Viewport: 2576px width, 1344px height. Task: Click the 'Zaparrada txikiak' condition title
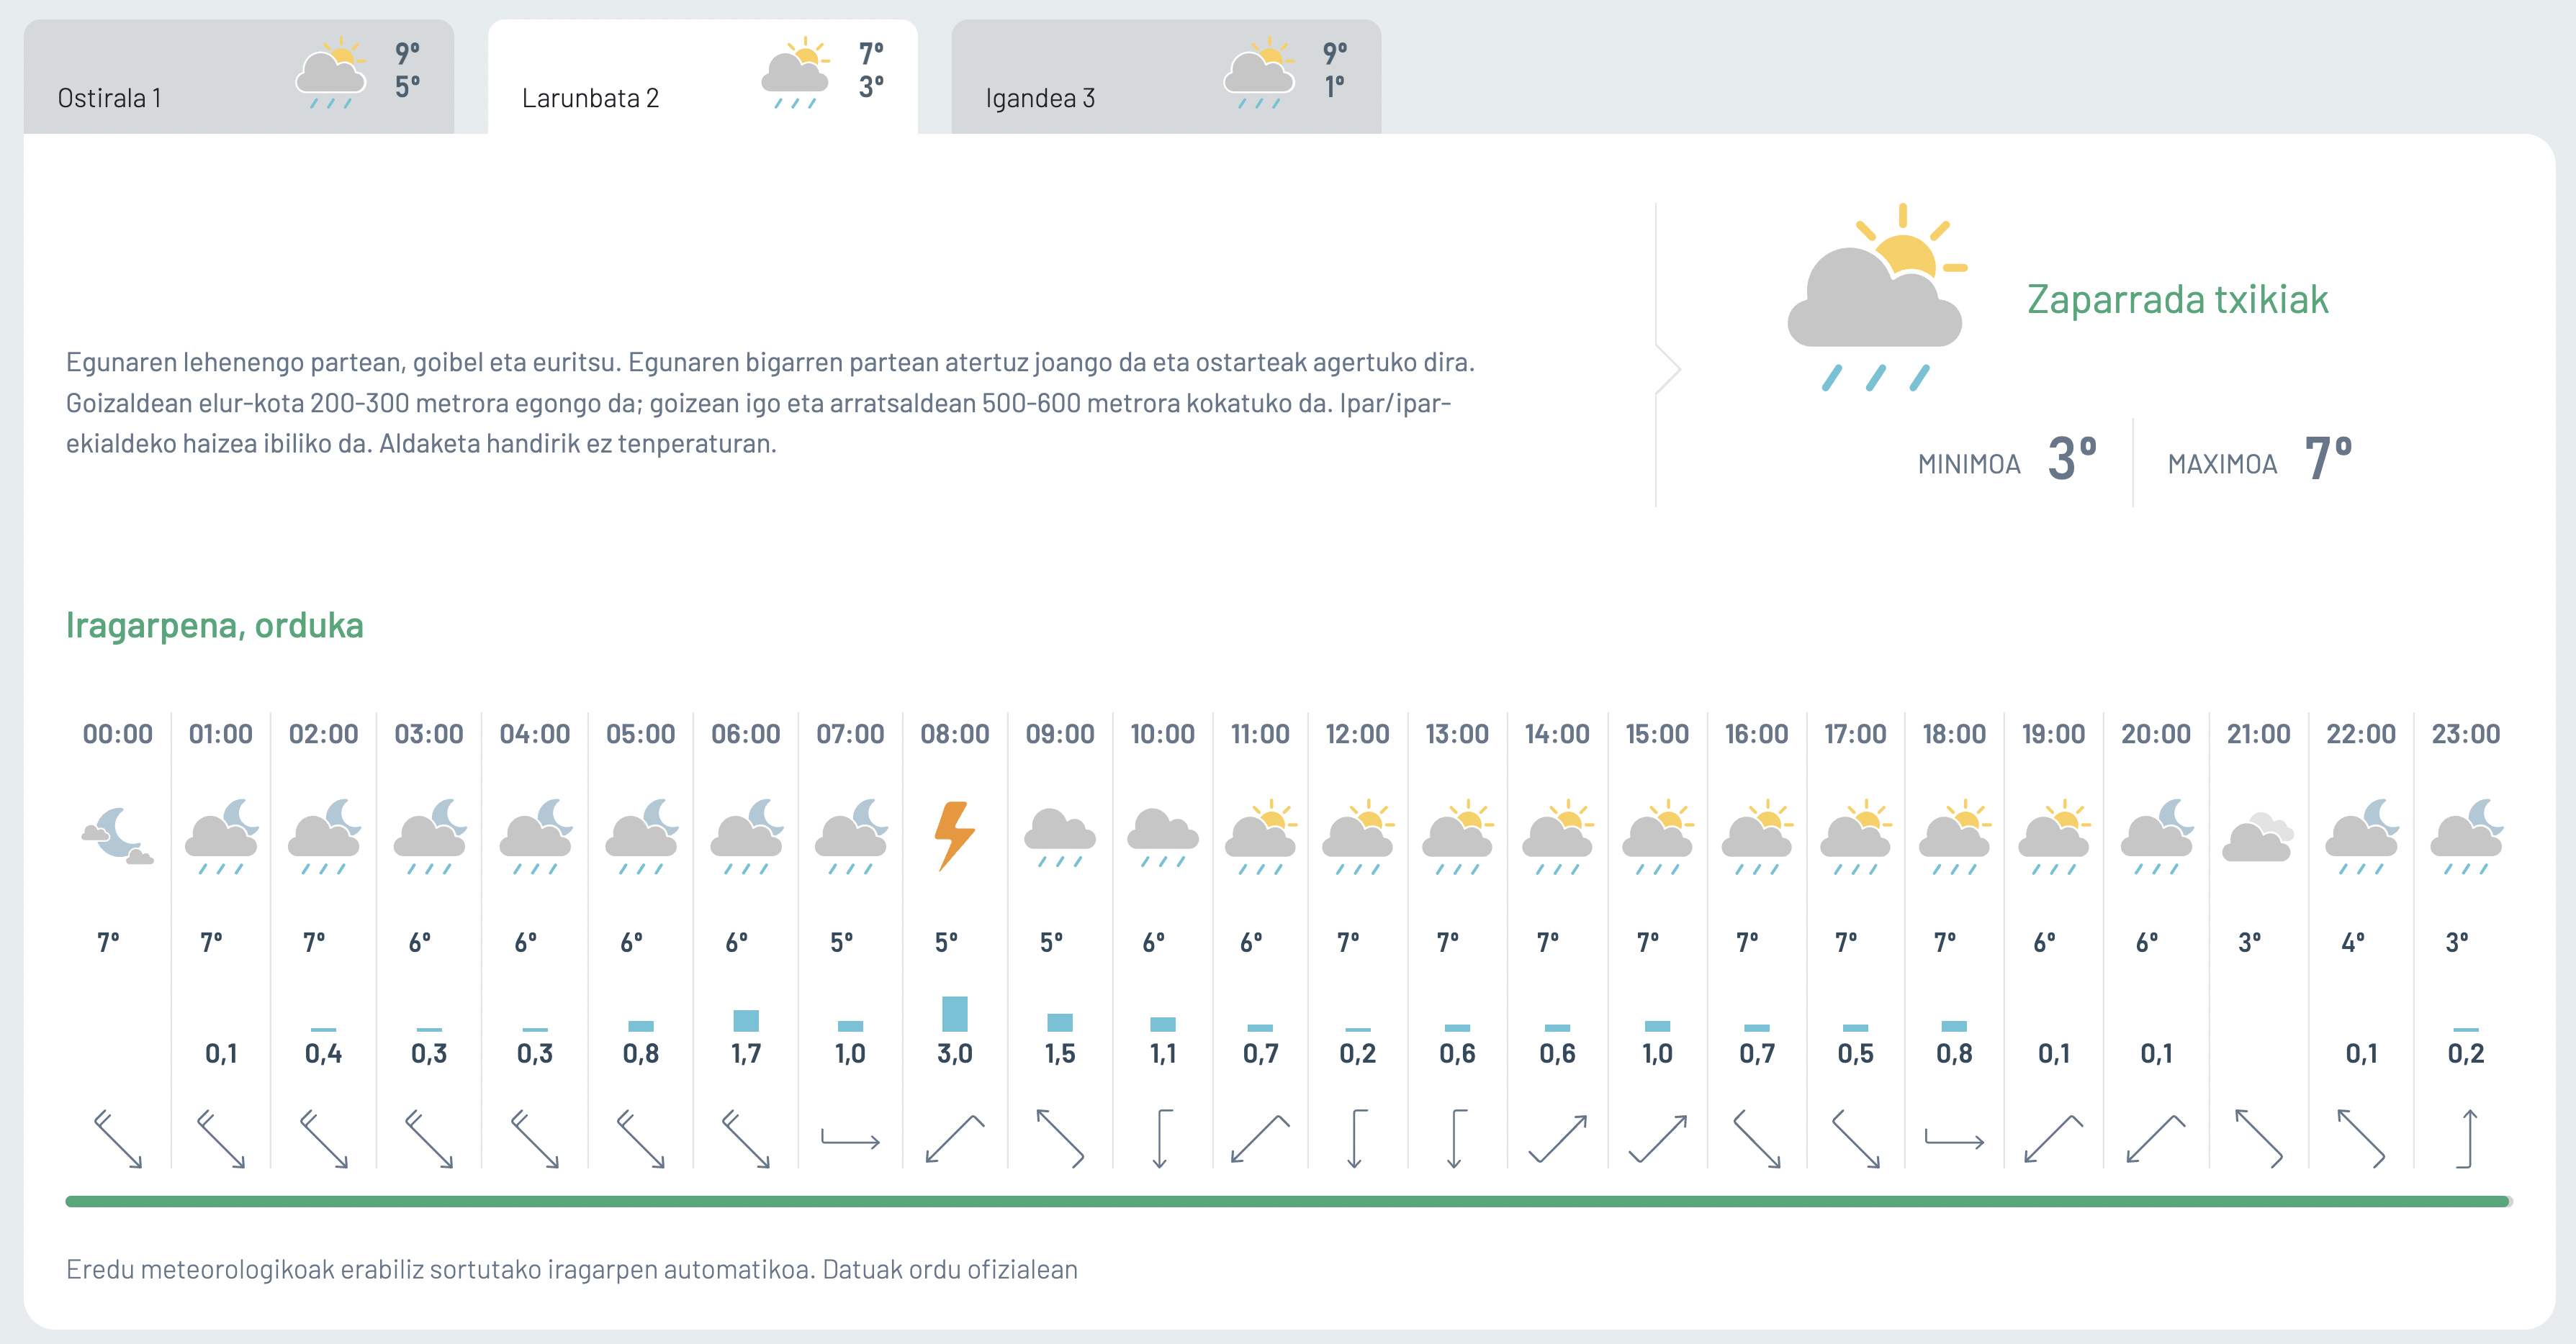[x=2177, y=299]
